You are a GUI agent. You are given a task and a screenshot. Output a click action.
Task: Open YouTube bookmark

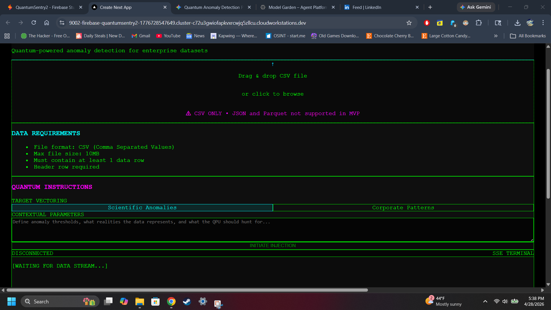(168, 36)
